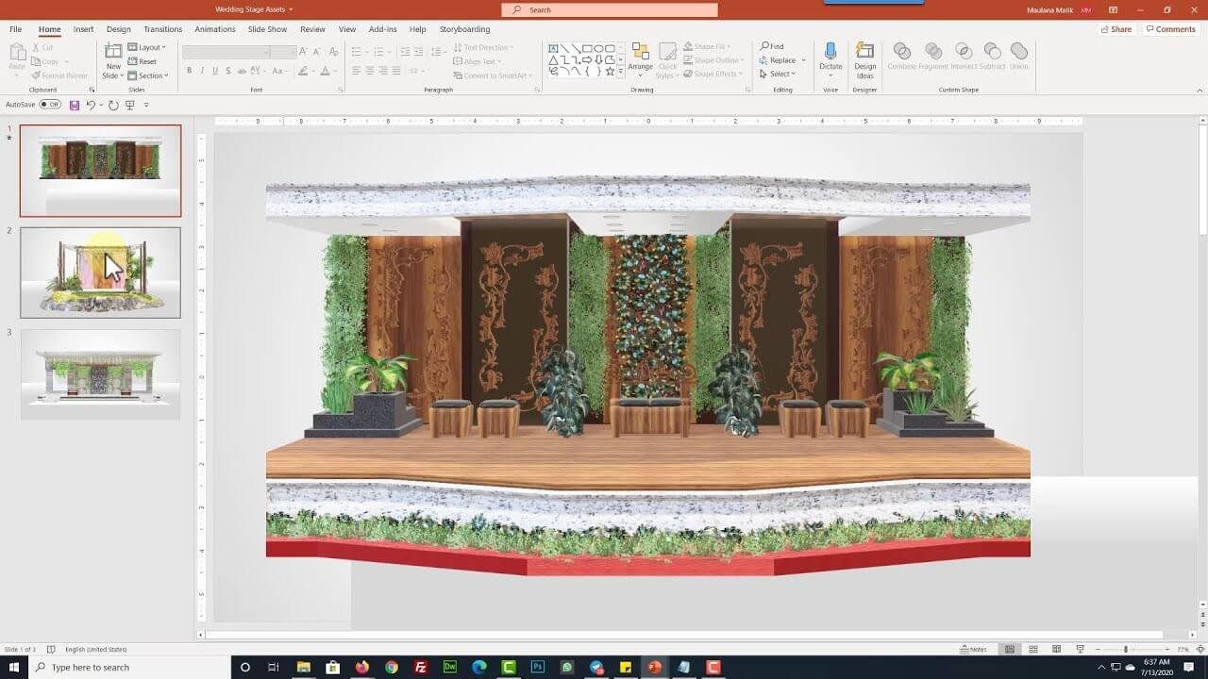Switch to Slide Sorter view
The height and width of the screenshot is (679, 1208).
click(1033, 650)
